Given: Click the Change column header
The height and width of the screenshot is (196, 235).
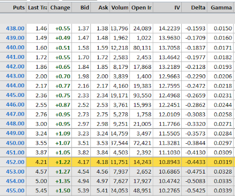Looking at the screenshot, I should [x=60, y=7].
